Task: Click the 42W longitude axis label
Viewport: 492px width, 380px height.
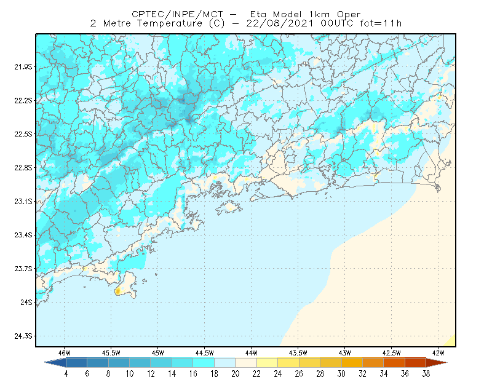Action: pos(438,353)
